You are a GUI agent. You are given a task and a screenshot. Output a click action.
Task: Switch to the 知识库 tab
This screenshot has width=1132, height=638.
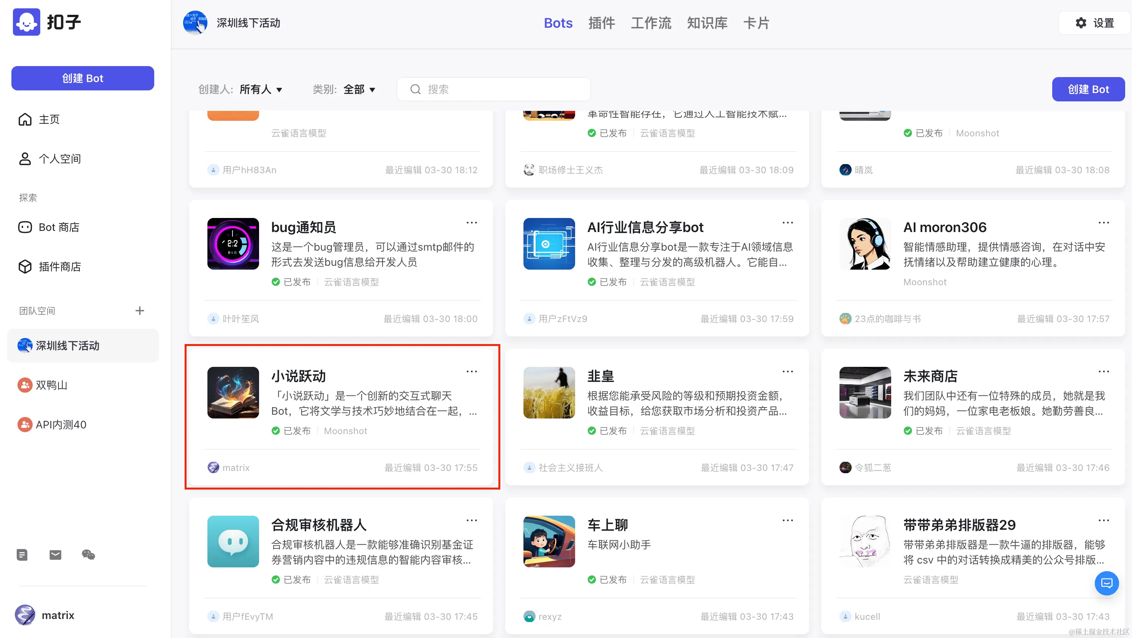point(707,23)
